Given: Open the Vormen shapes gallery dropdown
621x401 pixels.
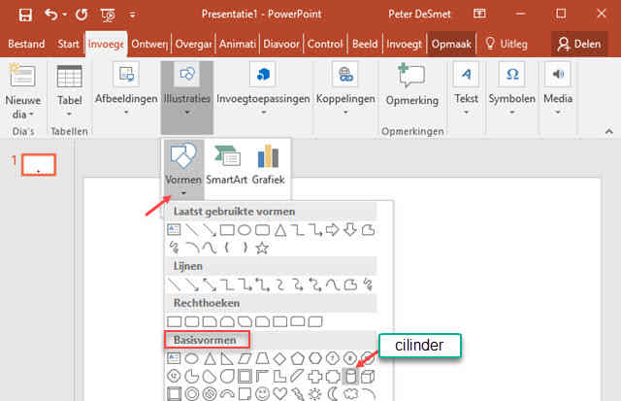Looking at the screenshot, I should pos(183,193).
